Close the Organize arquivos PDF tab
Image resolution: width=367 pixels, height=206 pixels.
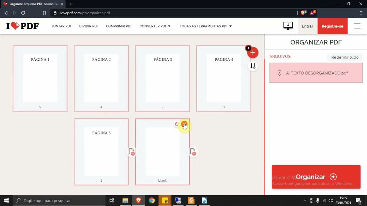click(62, 4)
